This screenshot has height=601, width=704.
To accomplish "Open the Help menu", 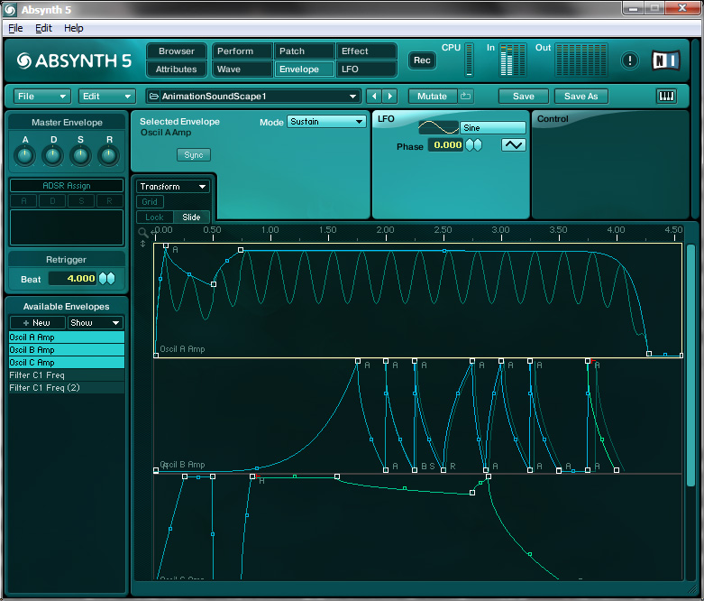I will pos(73,29).
